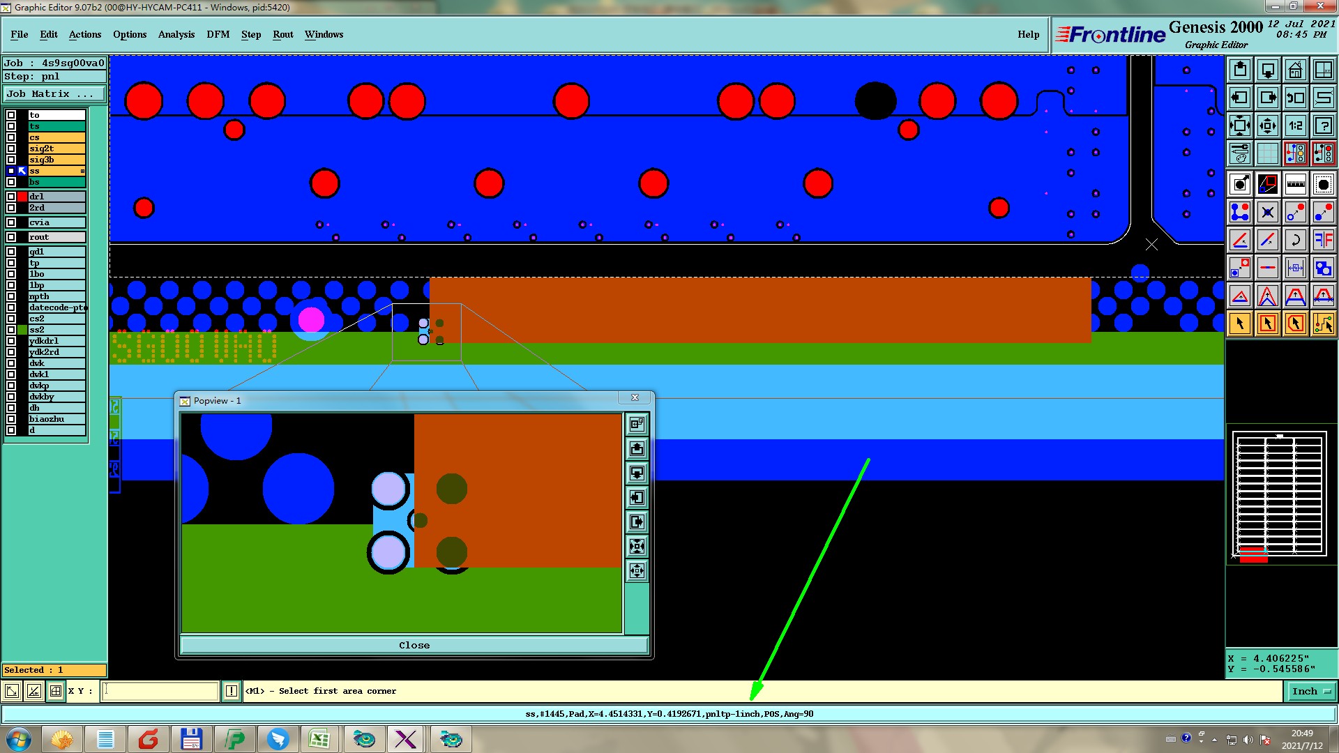1339x753 pixels.
Task: Click the X Y coordinate input field
Action: pyautogui.click(x=160, y=691)
